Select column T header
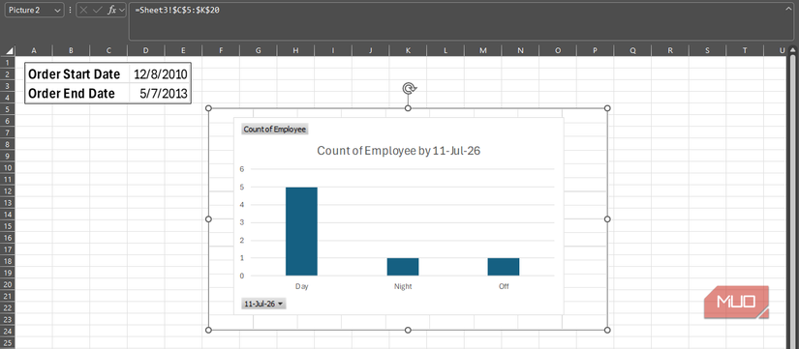 pyautogui.click(x=745, y=50)
